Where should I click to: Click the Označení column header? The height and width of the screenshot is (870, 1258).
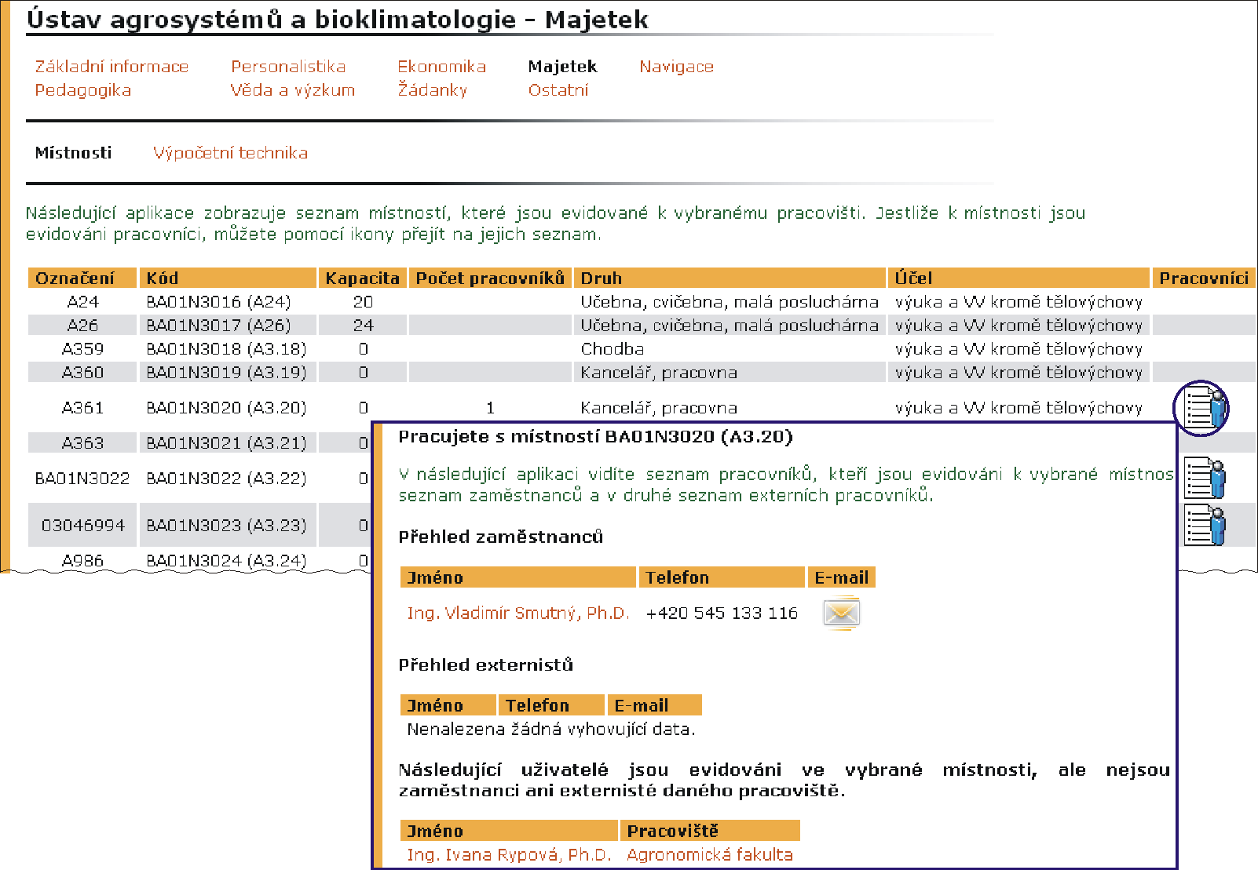click(x=82, y=278)
